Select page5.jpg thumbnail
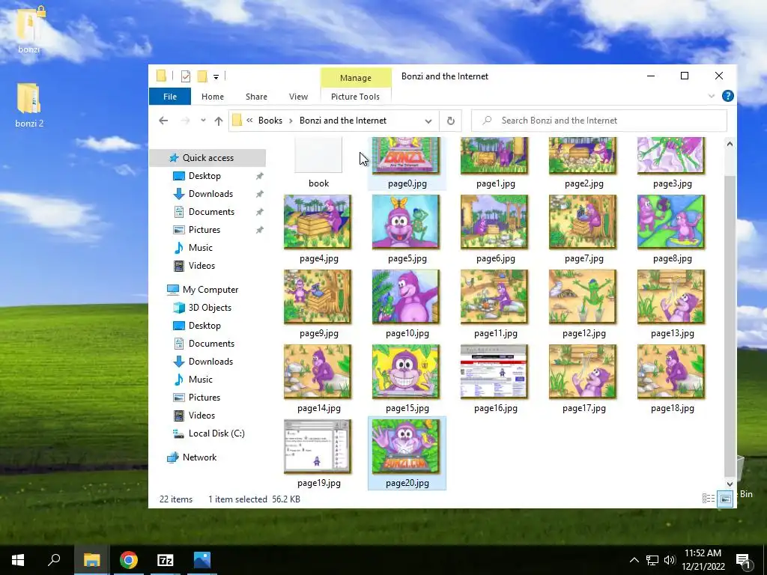The height and width of the screenshot is (575, 767). point(406,222)
